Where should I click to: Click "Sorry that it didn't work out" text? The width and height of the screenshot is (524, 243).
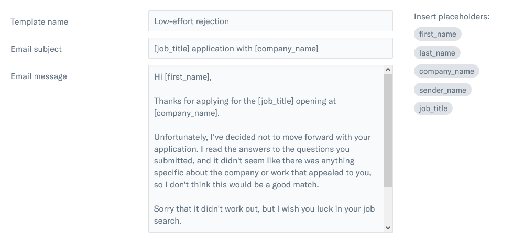point(209,209)
